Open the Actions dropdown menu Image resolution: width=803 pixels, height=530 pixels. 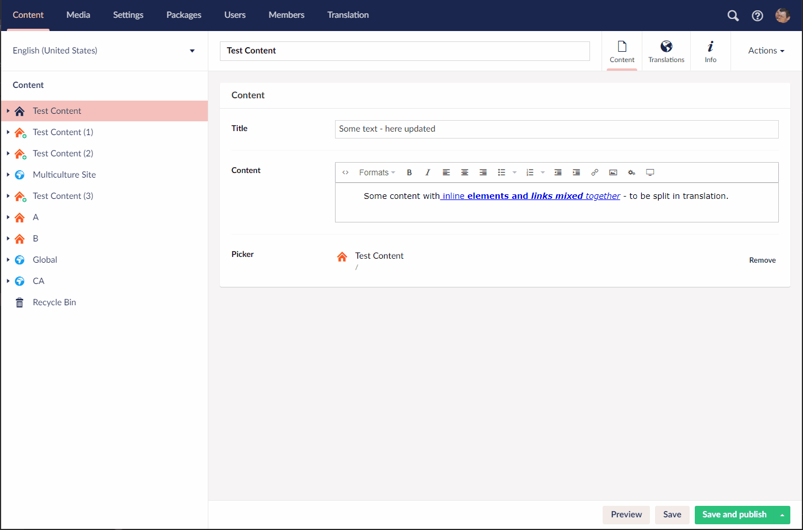(x=766, y=51)
